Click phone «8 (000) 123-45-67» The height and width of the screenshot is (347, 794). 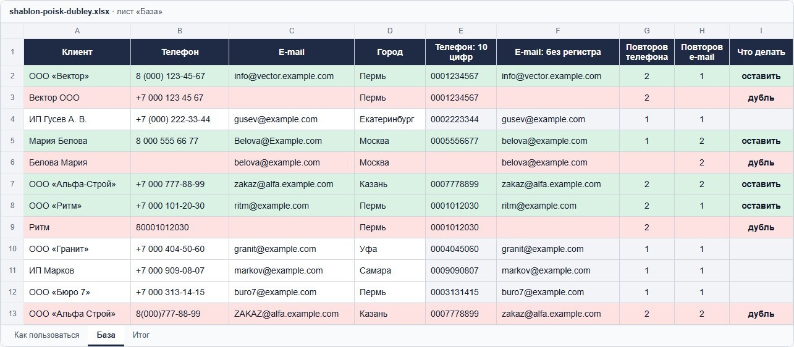(x=180, y=76)
